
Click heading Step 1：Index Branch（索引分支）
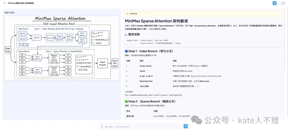point(149,51)
